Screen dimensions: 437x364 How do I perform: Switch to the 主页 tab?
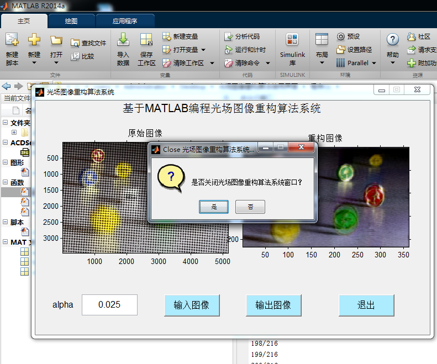coord(24,21)
